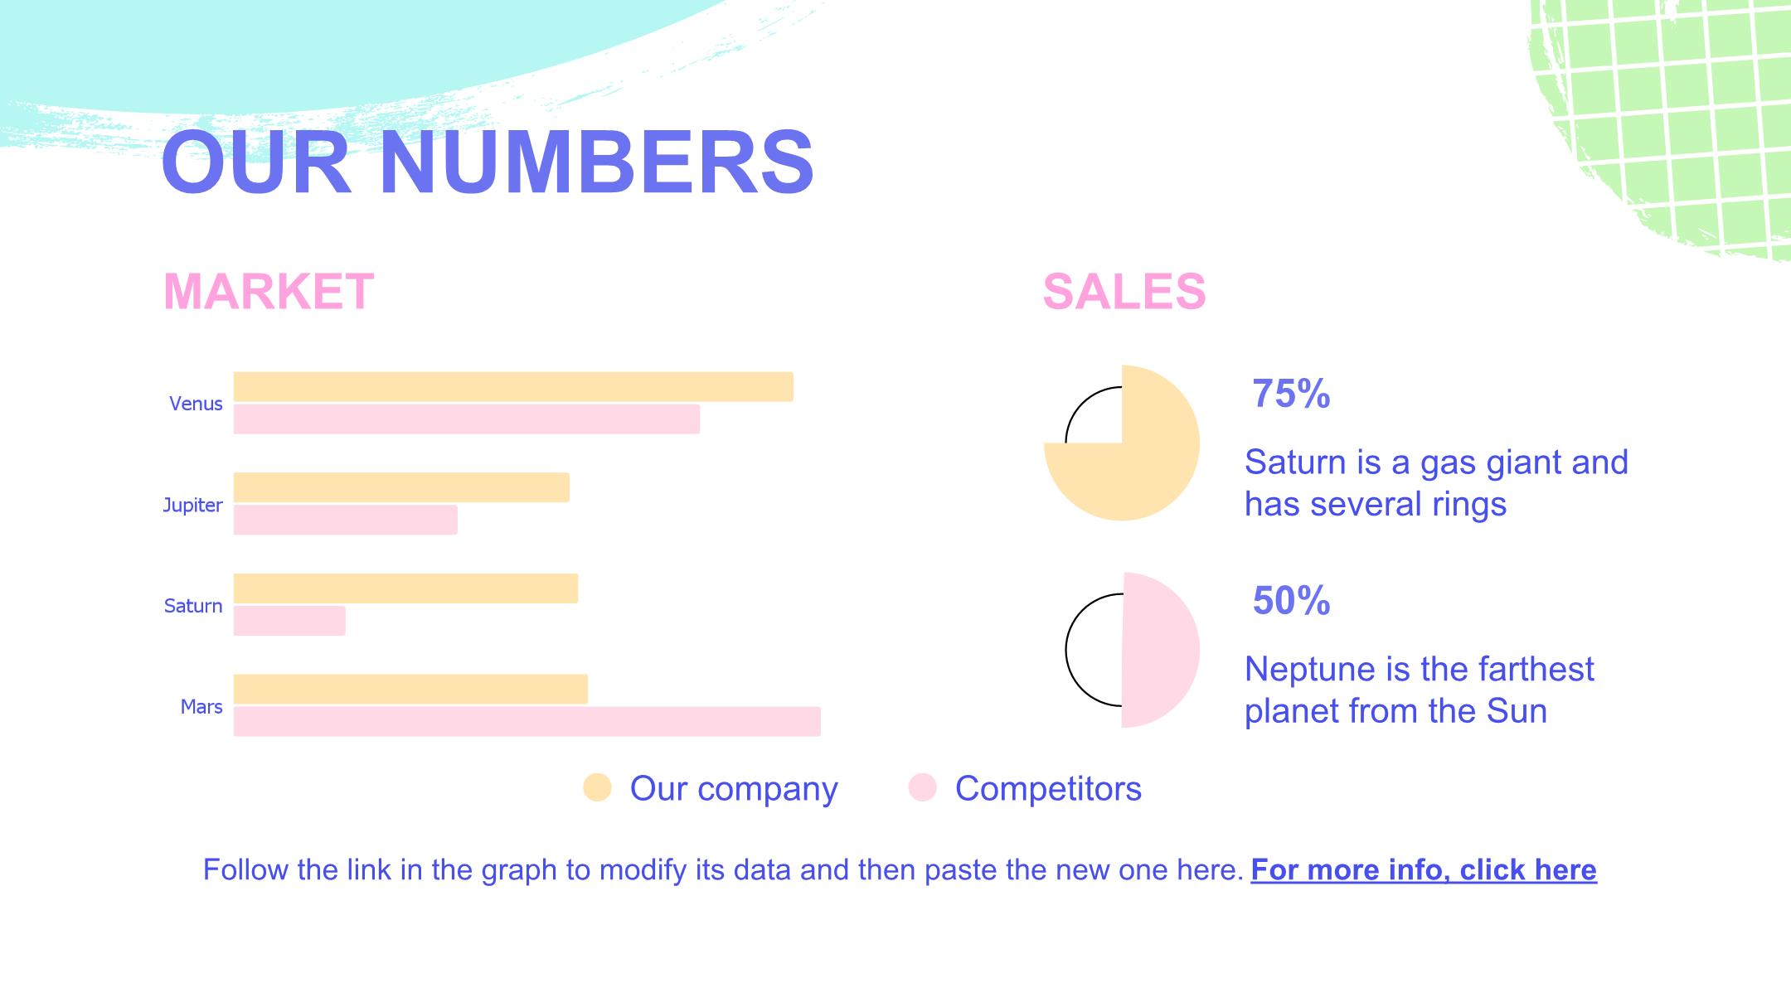
Task: Select the Venus orange bar
Action: pyautogui.click(x=513, y=387)
